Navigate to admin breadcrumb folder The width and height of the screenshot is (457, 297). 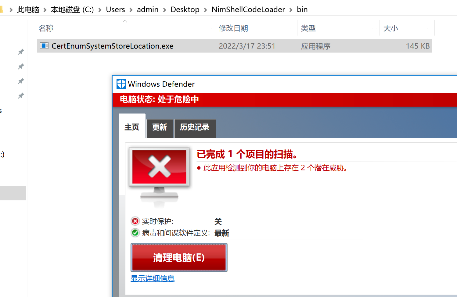pos(148,10)
